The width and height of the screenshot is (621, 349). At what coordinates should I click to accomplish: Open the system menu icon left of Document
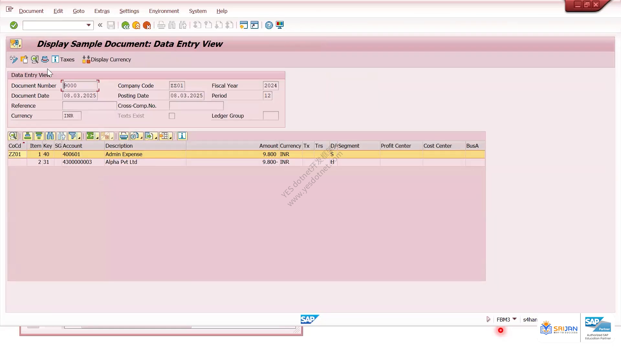click(x=9, y=9)
